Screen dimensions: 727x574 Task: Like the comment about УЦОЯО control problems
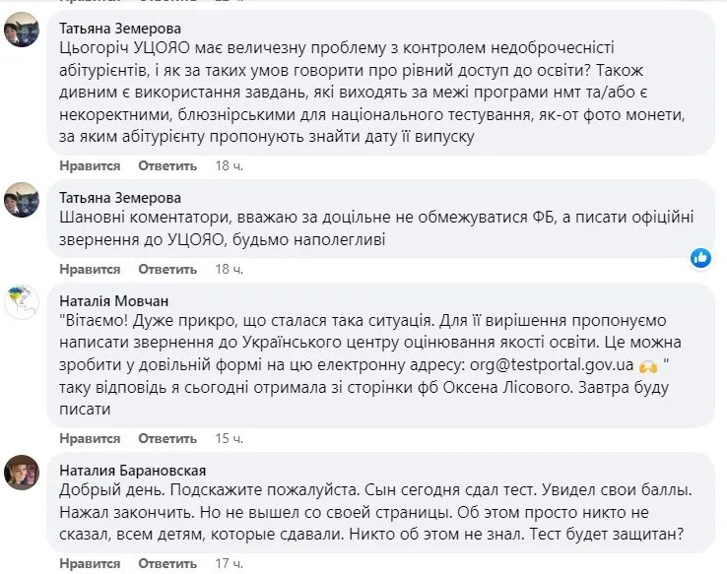click(x=90, y=165)
